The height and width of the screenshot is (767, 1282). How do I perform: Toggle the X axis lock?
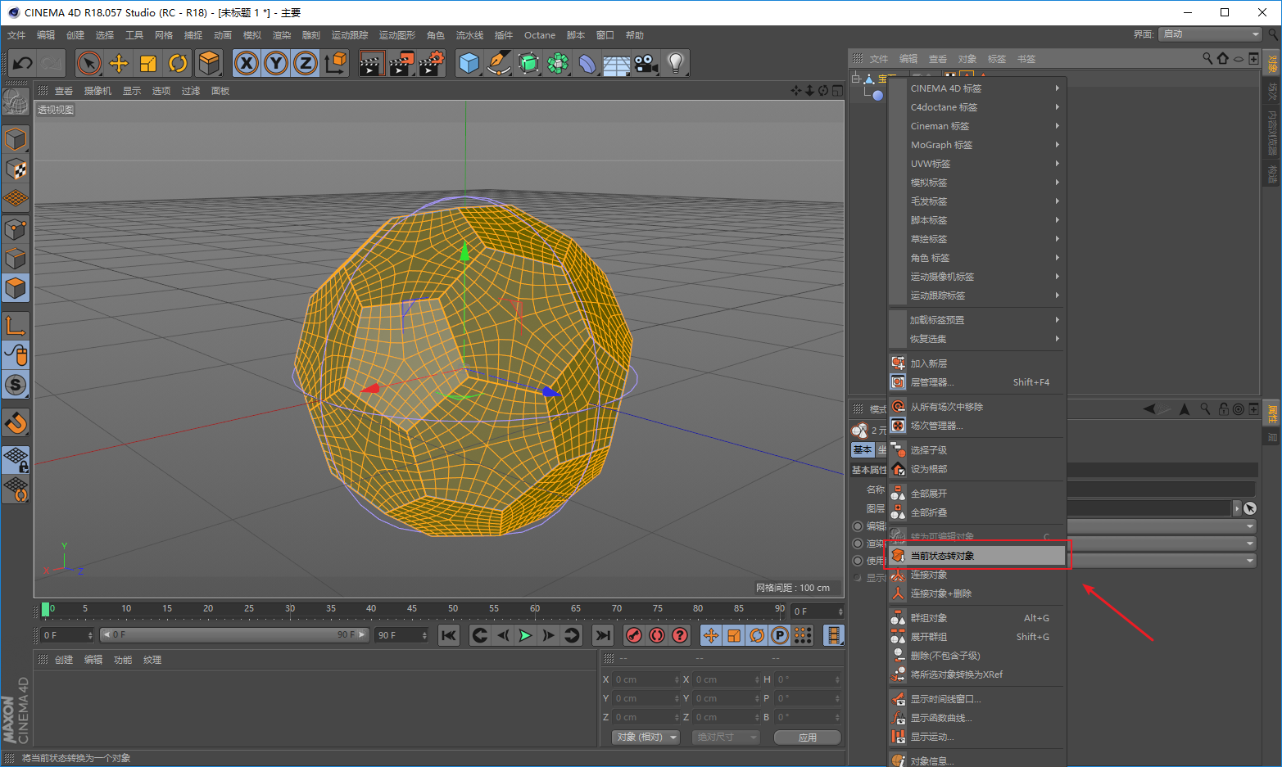[x=247, y=63]
